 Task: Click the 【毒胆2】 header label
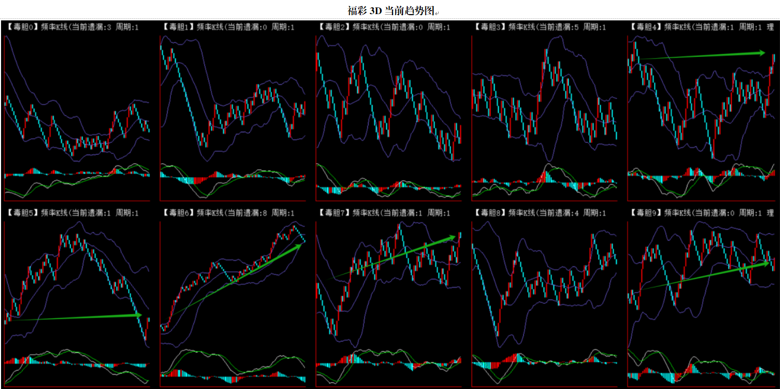tap(332, 27)
